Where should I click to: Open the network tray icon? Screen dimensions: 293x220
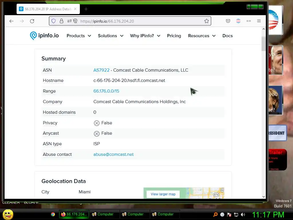(236, 215)
